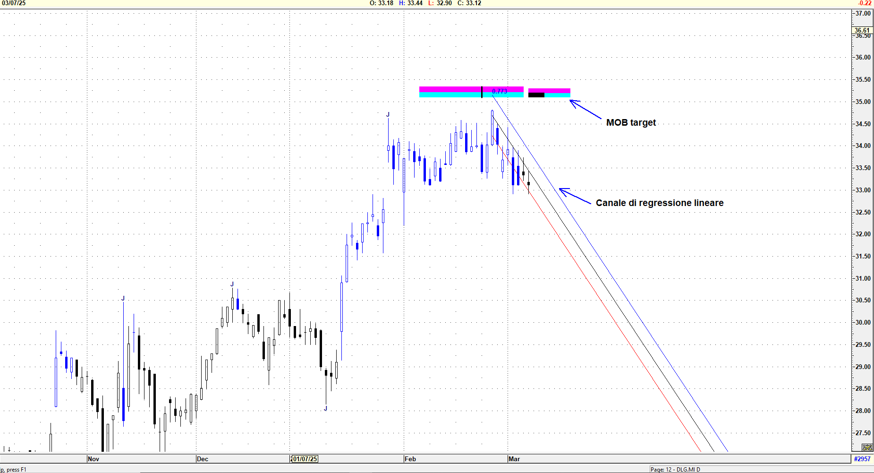Click the 35.00 level on the price scale
Image resolution: width=874 pixels, height=473 pixels.
(863, 102)
